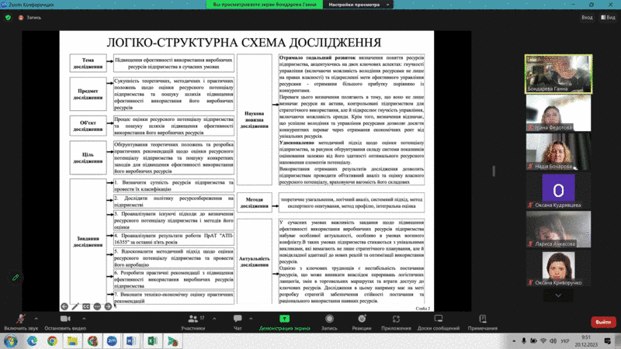Go to previous slide arrow
Viewport: 621px width, 349px height.
pos(64,306)
